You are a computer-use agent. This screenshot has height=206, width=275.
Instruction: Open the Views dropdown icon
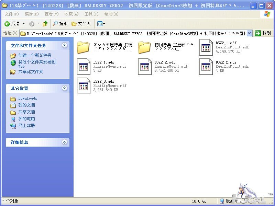[101, 24]
